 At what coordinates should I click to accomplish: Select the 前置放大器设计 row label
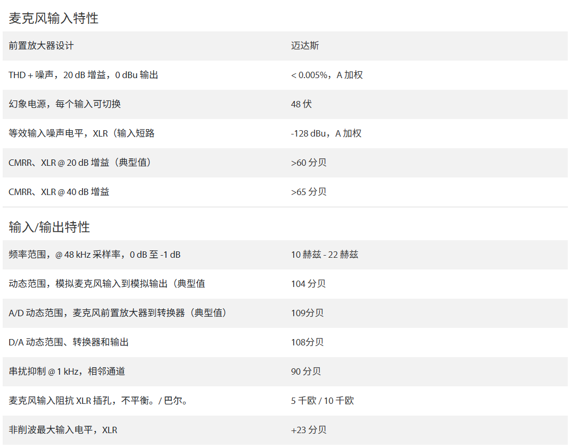pos(41,46)
